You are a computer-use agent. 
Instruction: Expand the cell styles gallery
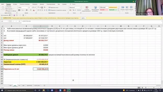point(118,10)
